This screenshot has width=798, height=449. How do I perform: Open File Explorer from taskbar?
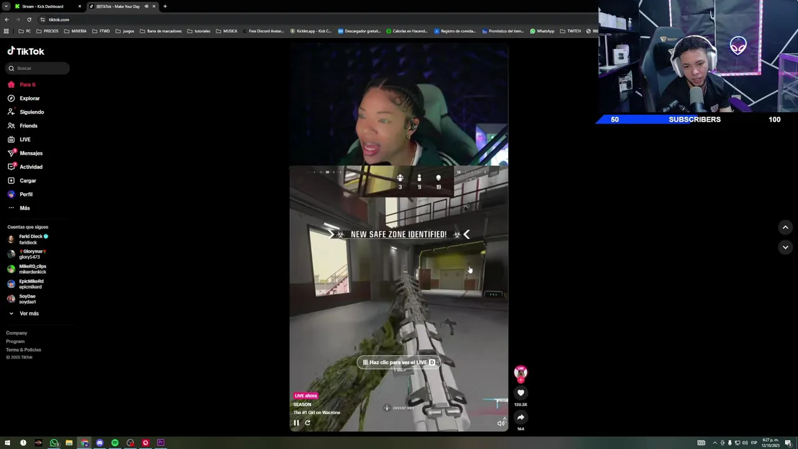pos(69,443)
